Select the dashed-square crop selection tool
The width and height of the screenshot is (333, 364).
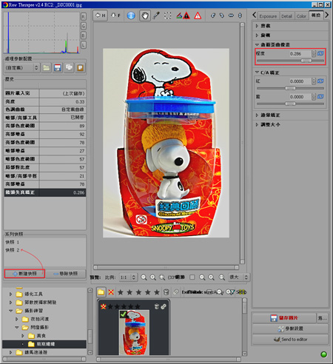point(167,16)
